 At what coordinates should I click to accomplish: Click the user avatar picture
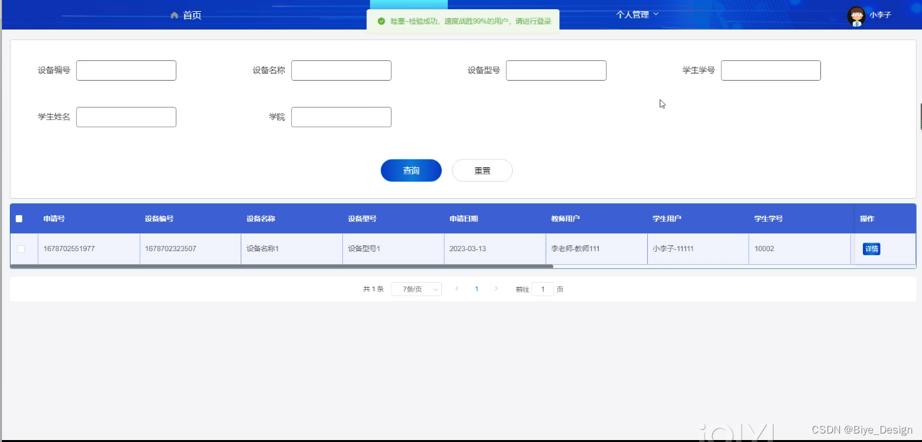tap(856, 16)
